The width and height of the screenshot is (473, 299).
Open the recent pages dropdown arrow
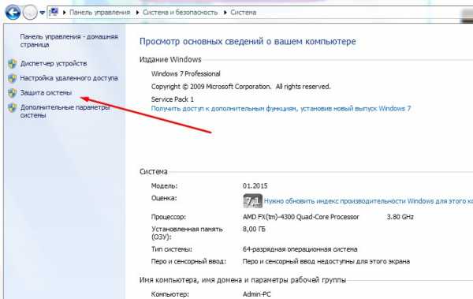click(43, 13)
